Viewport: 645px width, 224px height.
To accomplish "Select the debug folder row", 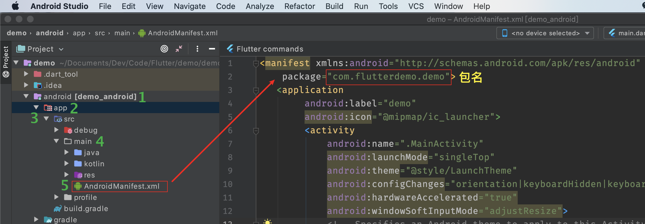I will 116,130.
